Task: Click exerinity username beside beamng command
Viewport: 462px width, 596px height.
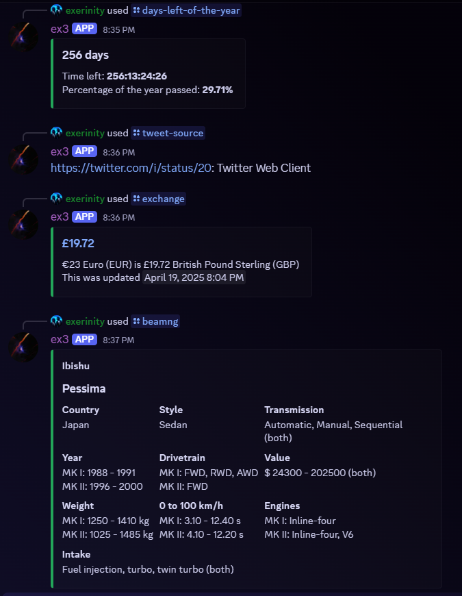Action: point(85,321)
